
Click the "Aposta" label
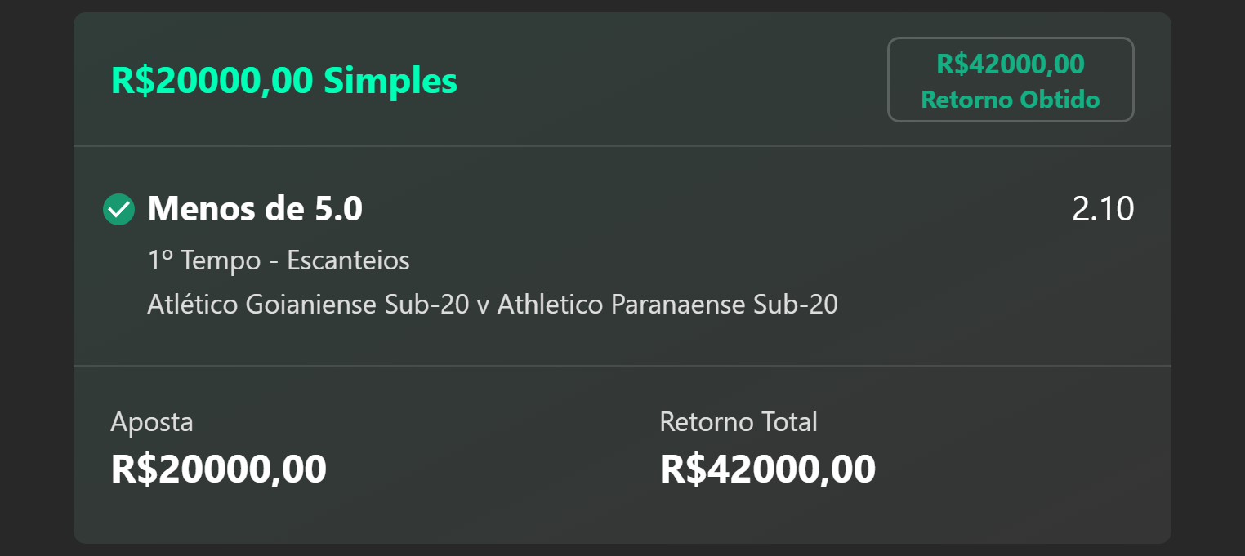(152, 422)
